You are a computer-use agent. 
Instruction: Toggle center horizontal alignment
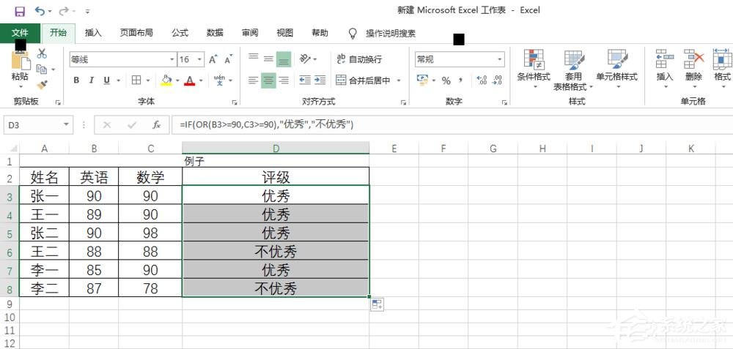(268, 80)
